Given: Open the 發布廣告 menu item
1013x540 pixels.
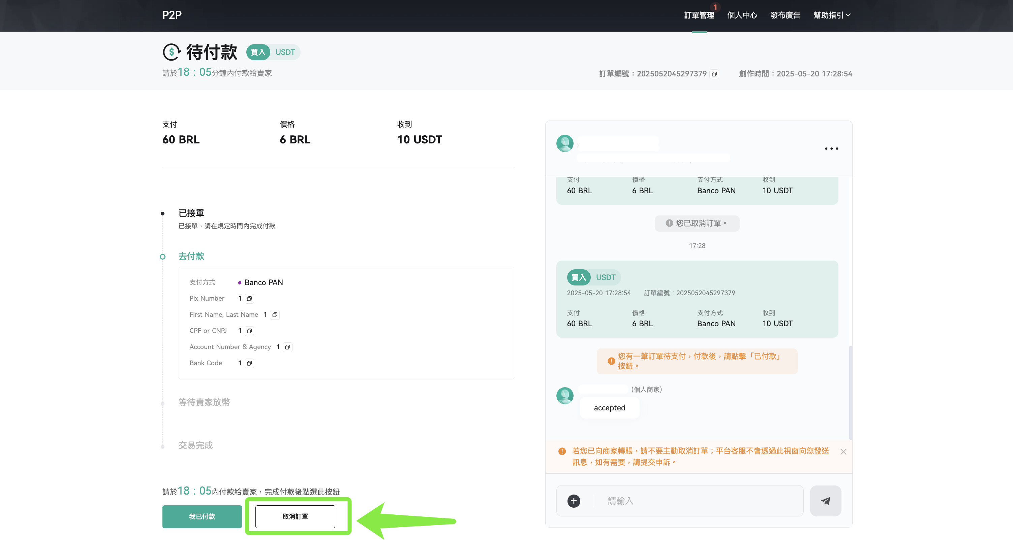Looking at the screenshot, I should [x=785, y=15].
